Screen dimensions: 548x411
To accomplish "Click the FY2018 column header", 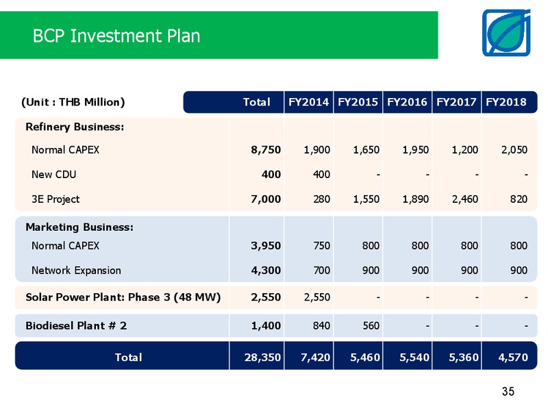I will point(506,102).
